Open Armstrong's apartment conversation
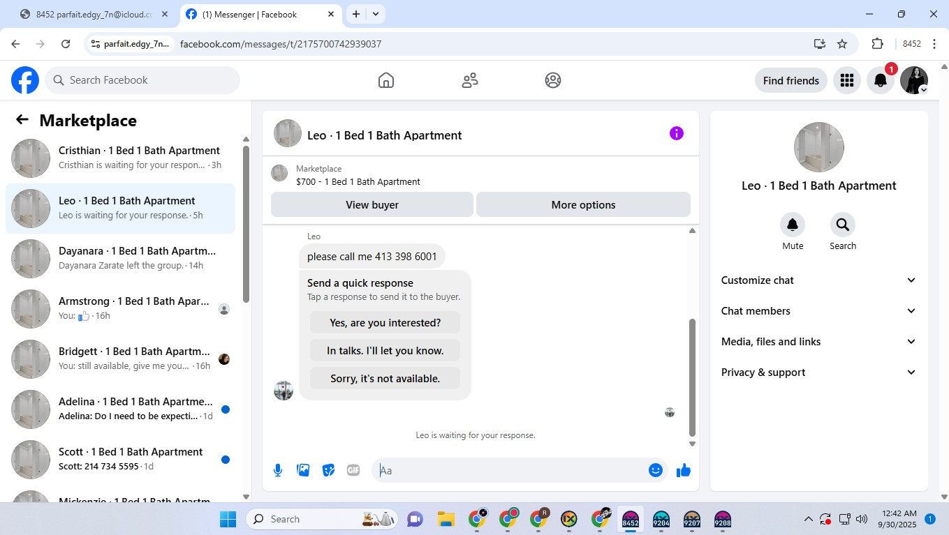Viewport: 949px width, 535px height. (120, 309)
